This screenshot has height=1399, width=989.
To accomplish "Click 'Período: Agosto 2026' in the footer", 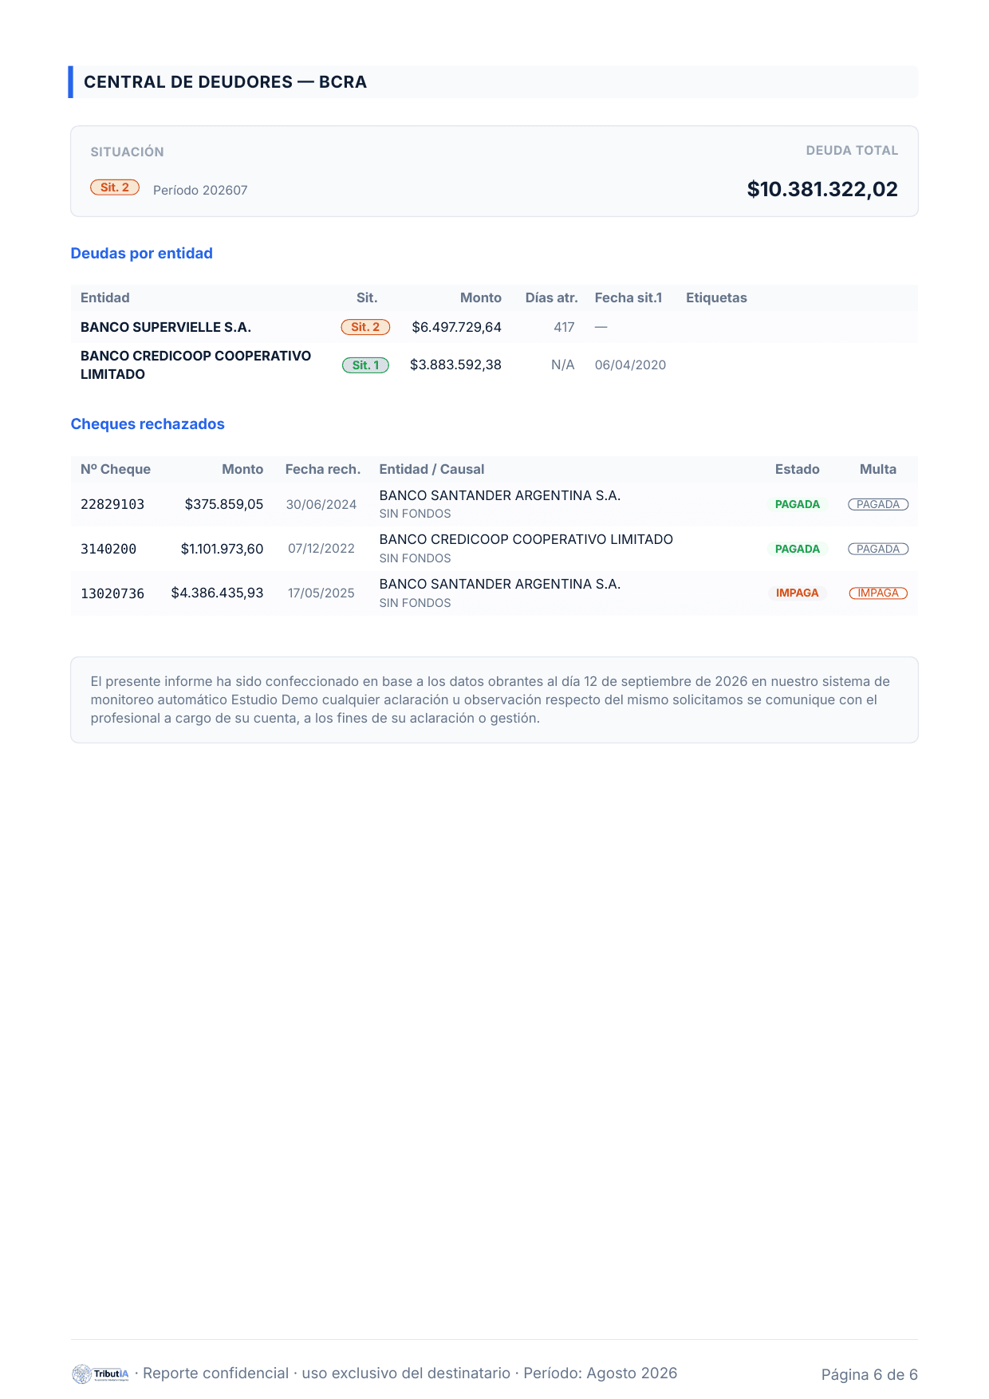I will pos(601,1373).
